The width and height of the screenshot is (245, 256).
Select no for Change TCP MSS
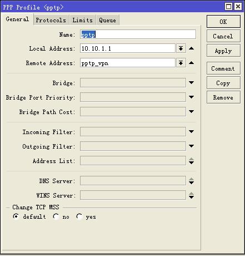(56, 216)
